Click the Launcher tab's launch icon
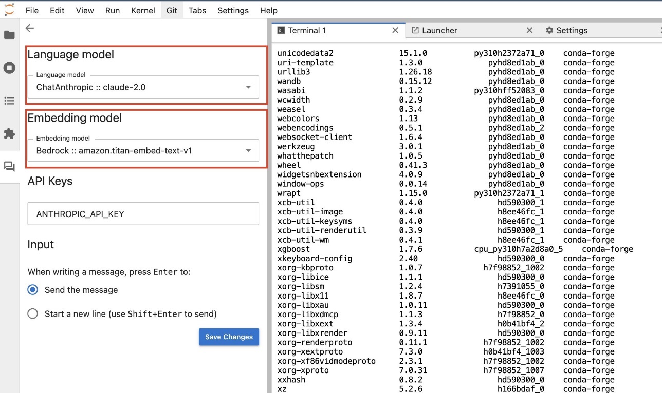Image resolution: width=662 pixels, height=393 pixels. coord(415,30)
